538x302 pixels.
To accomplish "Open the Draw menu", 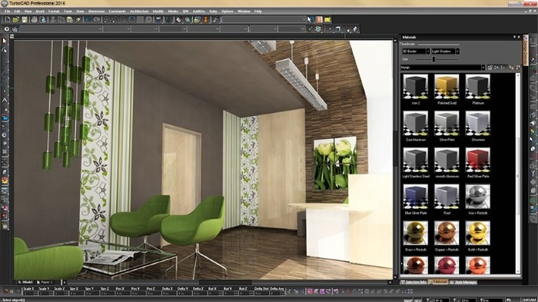I will tap(80, 12).
